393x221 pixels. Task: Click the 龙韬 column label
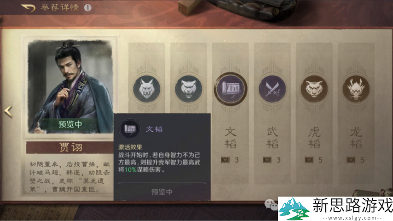(x=356, y=138)
